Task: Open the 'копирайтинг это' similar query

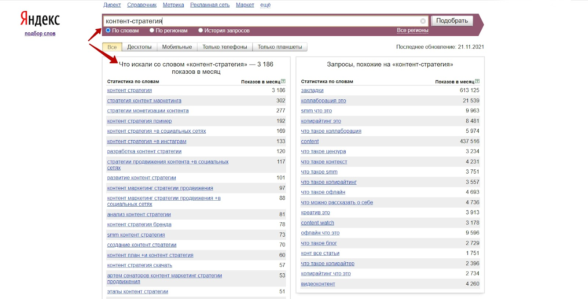Action: [321, 121]
